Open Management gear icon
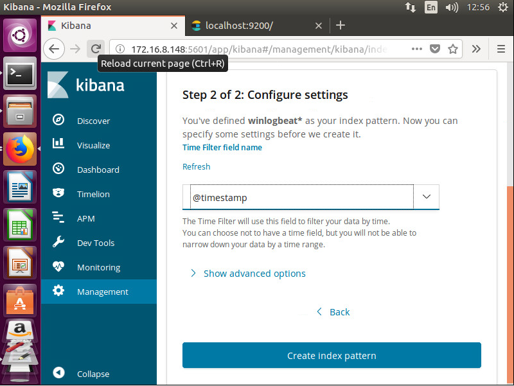Viewport: 514px width, 386px height. click(58, 291)
